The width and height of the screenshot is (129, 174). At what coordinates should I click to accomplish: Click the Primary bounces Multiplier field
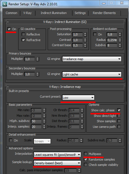29,59
